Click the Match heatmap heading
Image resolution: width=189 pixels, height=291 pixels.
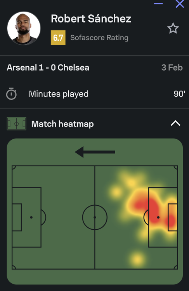click(x=62, y=124)
